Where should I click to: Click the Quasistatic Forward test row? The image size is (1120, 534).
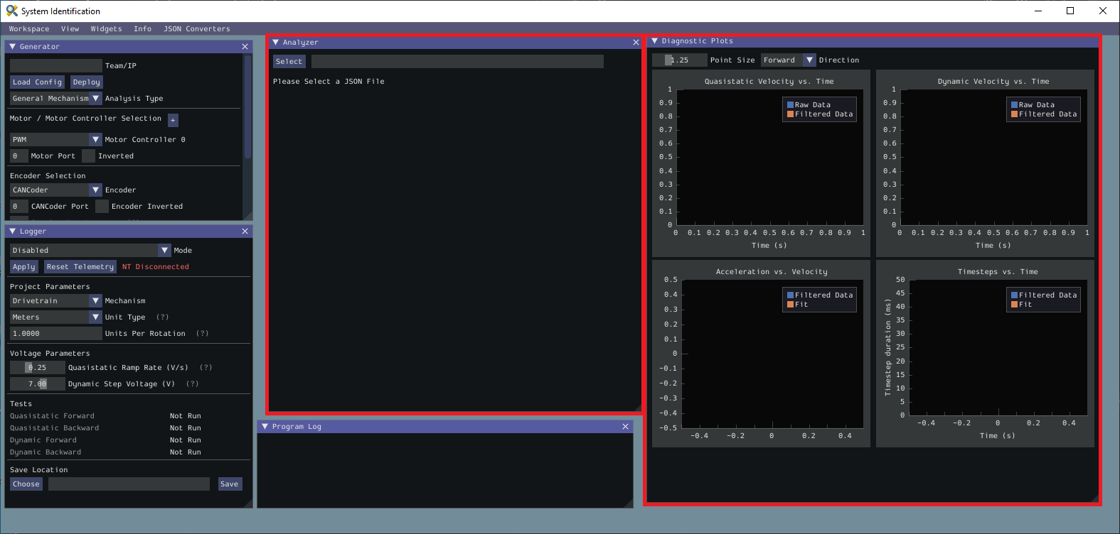click(x=105, y=416)
